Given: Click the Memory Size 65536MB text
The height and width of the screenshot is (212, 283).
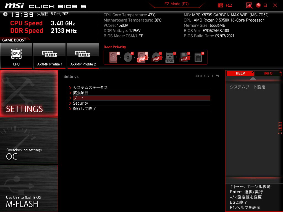Looking at the screenshot, I should pyautogui.click(x=205, y=25).
